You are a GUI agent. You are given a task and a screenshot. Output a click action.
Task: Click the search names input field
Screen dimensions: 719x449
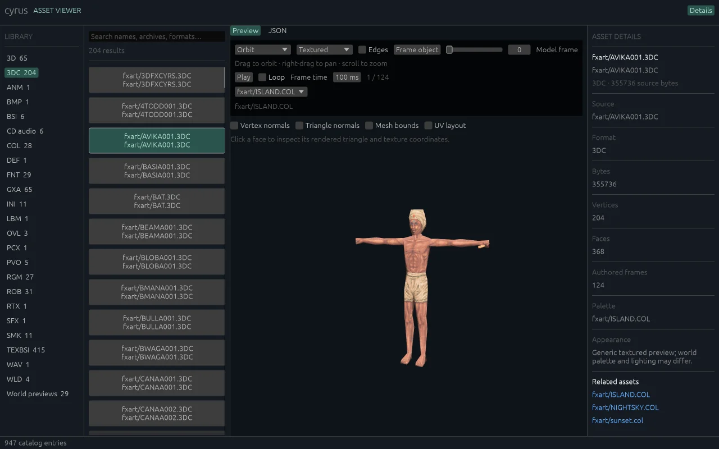click(x=157, y=36)
